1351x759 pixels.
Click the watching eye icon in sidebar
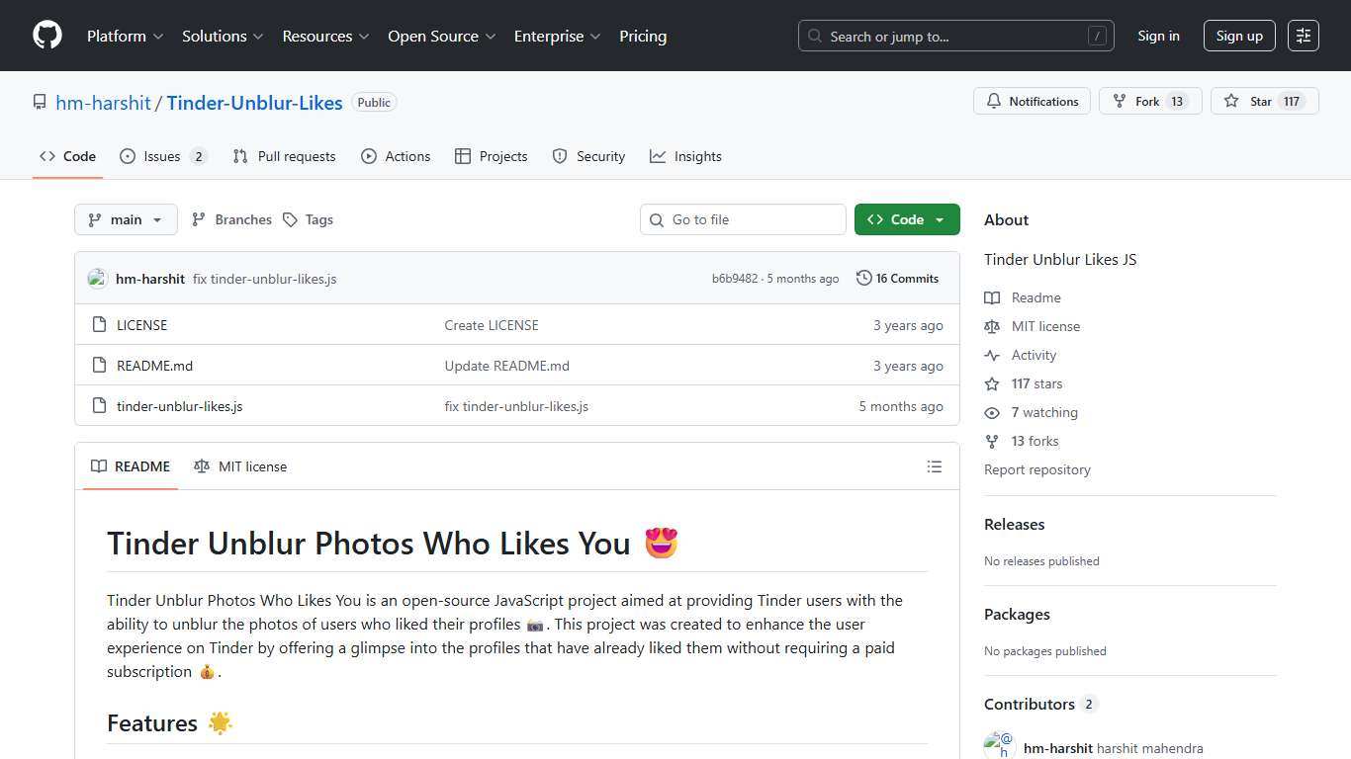[x=992, y=412]
